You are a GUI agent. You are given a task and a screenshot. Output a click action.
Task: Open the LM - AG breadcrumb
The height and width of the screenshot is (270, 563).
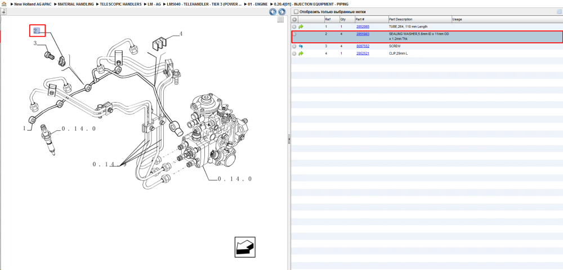point(155,4)
